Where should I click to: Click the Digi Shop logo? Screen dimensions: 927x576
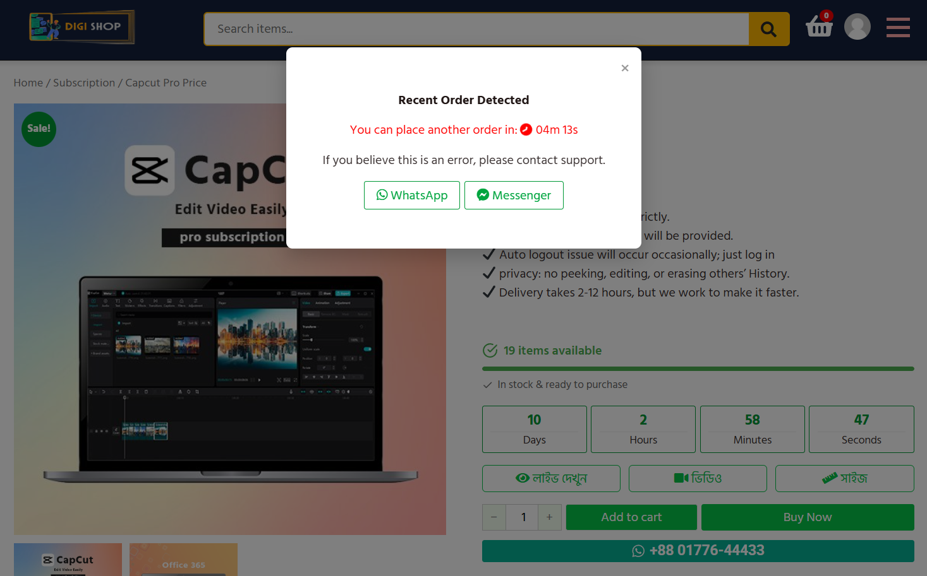(82, 27)
